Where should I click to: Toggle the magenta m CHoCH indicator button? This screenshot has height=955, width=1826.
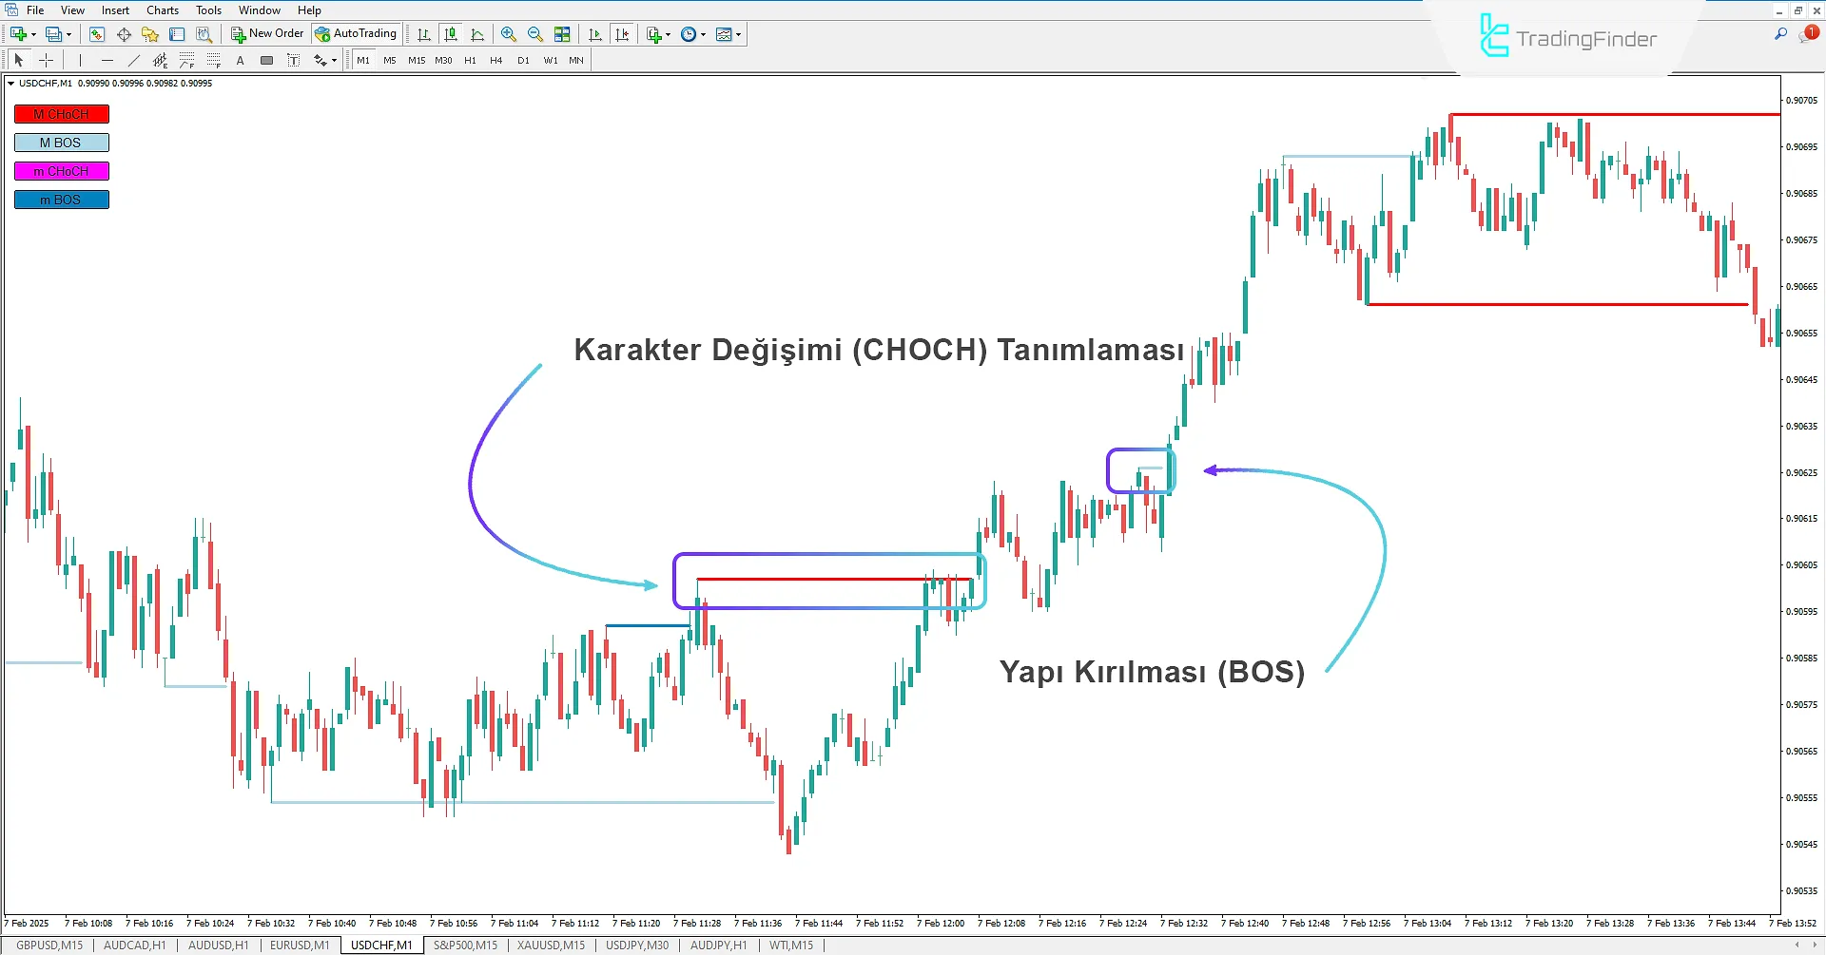coord(62,171)
